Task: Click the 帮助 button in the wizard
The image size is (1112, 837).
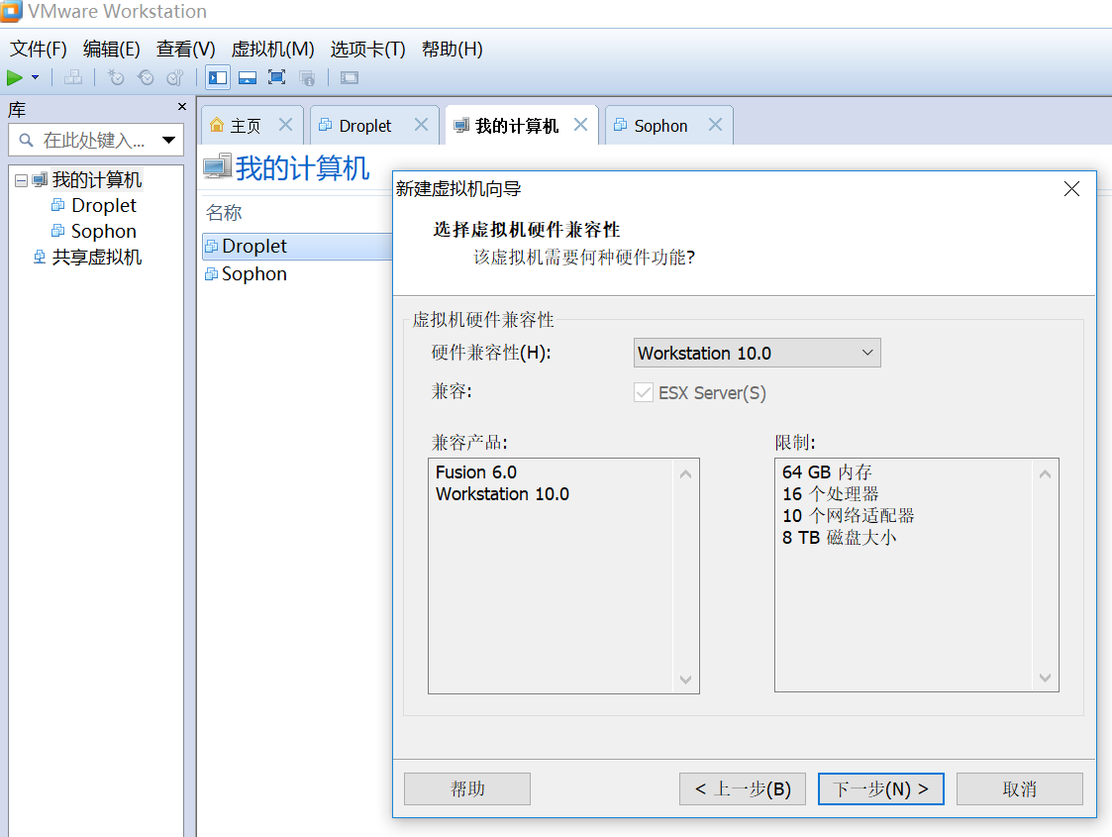Action: point(467,788)
